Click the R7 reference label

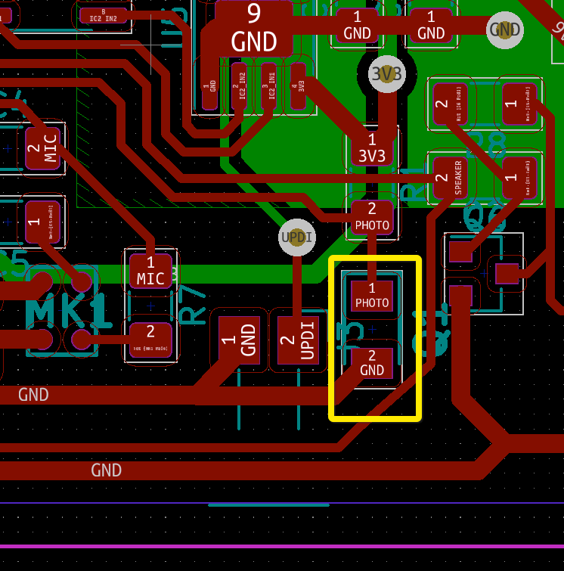[194, 304]
